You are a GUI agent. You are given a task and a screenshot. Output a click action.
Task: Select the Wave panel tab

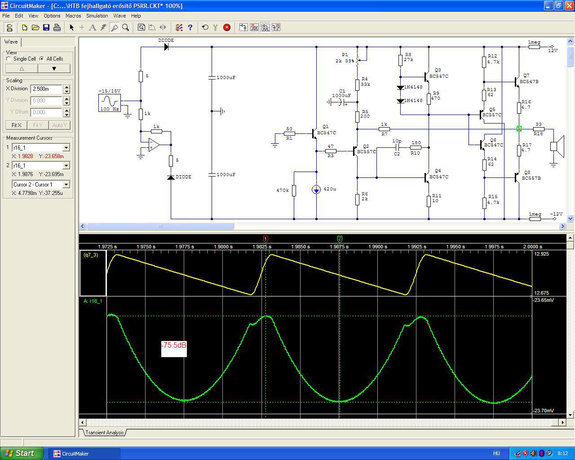(x=11, y=42)
